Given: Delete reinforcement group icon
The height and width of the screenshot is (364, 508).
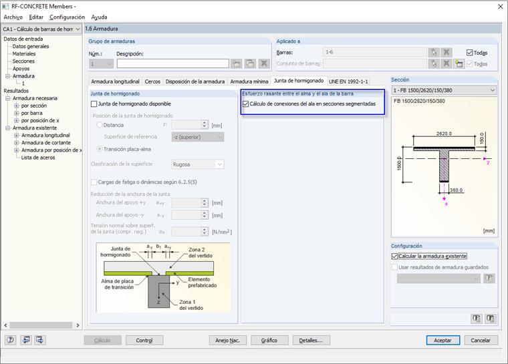Looking at the screenshot, I should 264,63.
